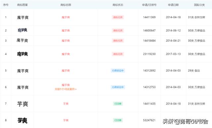Viewport: 212px width, 128px height.
Task: Click the trademark image for registration 14312753
Action: coord(23,87)
